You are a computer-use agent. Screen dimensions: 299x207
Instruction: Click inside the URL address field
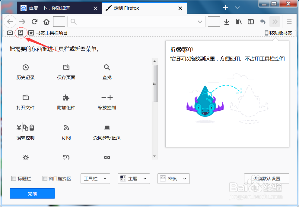click(x=136, y=22)
